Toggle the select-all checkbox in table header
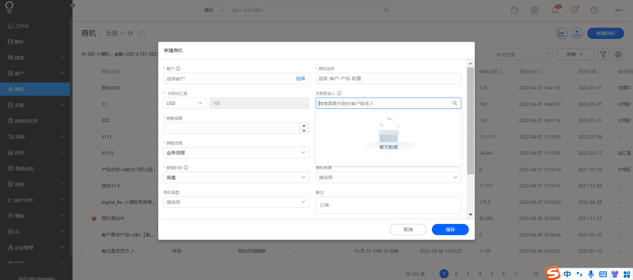The image size is (633, 280). tap(82, 71)
